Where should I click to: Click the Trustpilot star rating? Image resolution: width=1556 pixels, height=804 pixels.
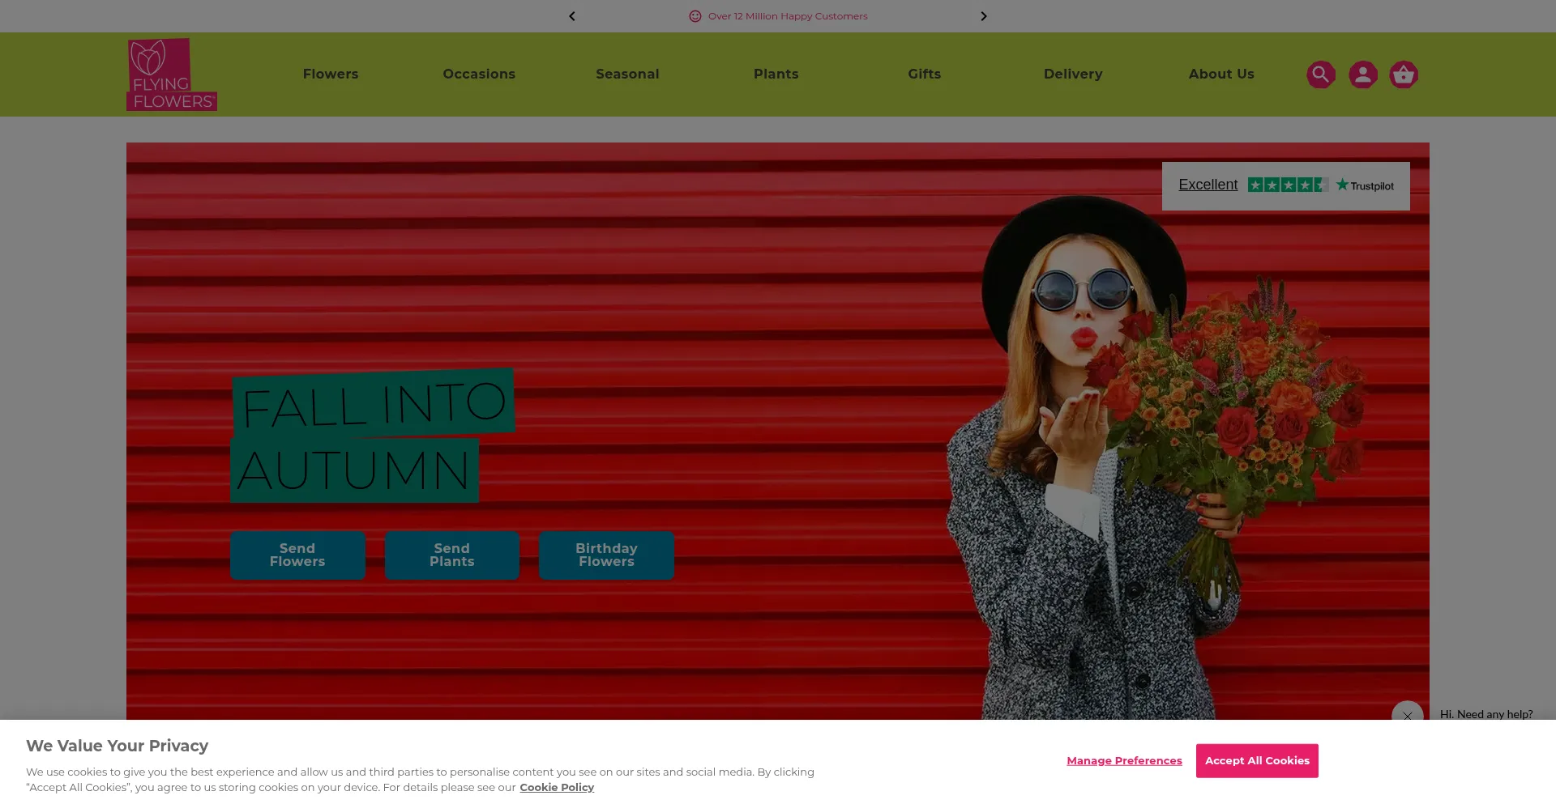1287,185
